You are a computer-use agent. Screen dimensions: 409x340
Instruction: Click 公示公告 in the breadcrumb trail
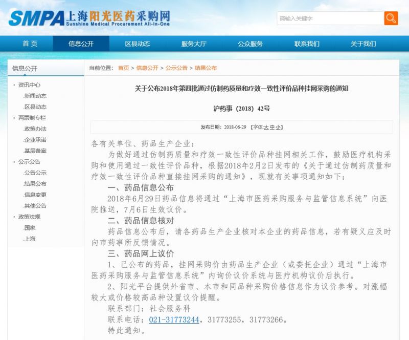[x=176, y=68]
